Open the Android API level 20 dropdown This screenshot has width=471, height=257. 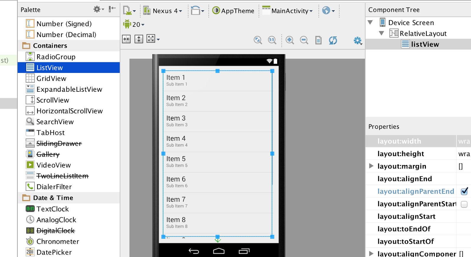click(134, 24)
